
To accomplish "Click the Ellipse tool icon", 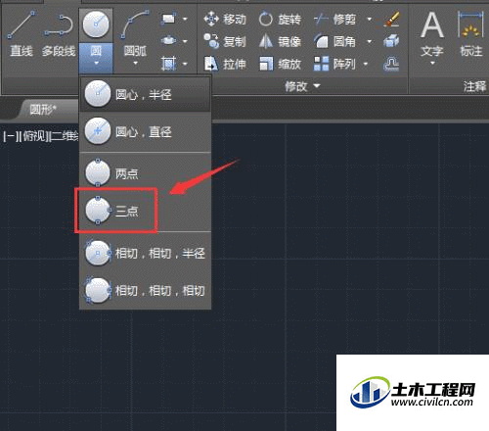I will point(168,41).
